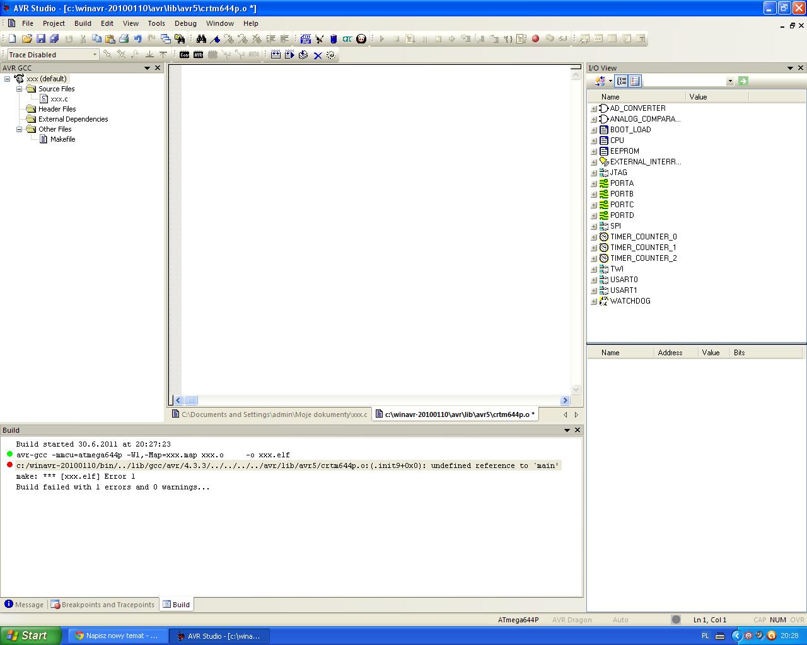Click the red breakpoint circle icon
Image resolution: width=807 pixels, height=645 pixels.
(x=535, y=39)
